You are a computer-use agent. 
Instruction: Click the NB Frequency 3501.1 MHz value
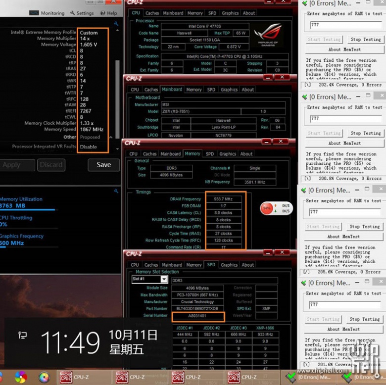(x=255, y=182)
